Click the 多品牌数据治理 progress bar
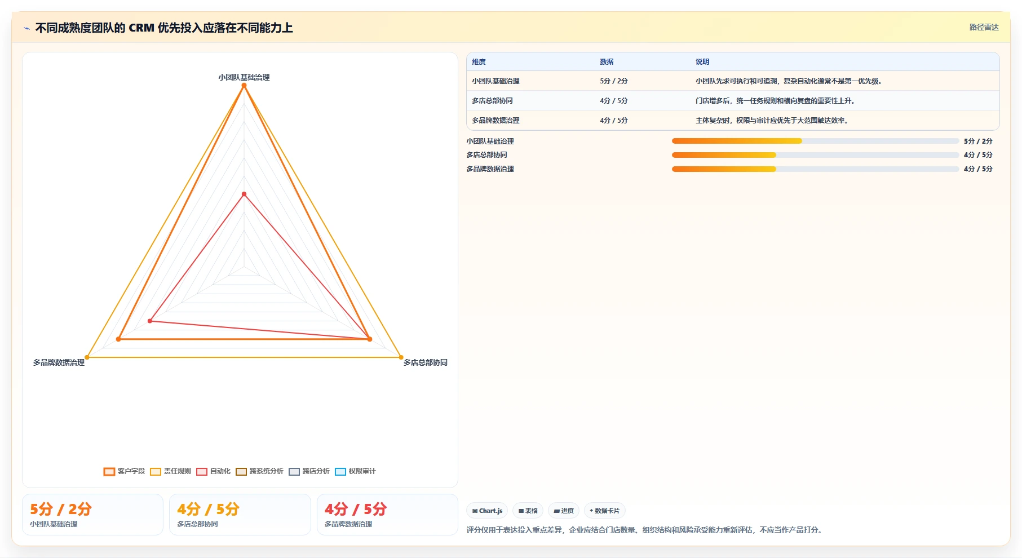 815,169
